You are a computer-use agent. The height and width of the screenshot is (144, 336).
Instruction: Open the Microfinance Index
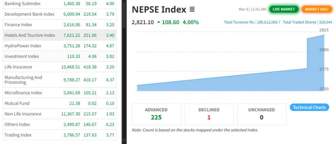pyautogui.click(x=23, y=92)
